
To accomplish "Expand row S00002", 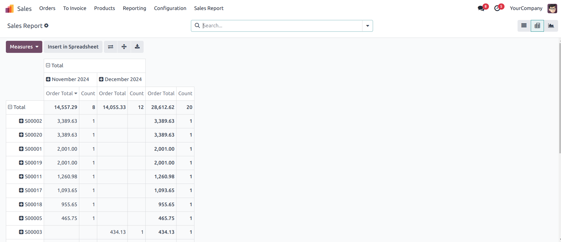I will pos(21,121).
